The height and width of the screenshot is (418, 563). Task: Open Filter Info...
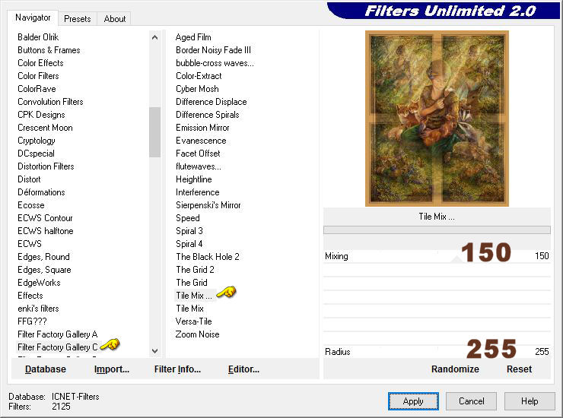177,369
